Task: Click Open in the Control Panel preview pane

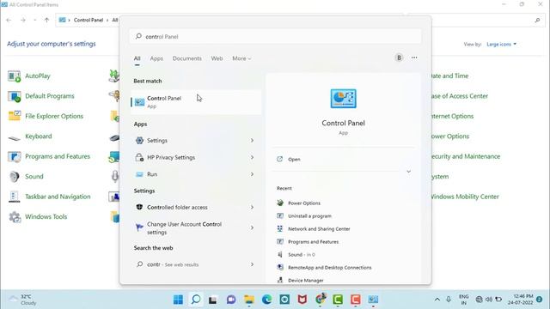Action: click(x=294, y=160)
